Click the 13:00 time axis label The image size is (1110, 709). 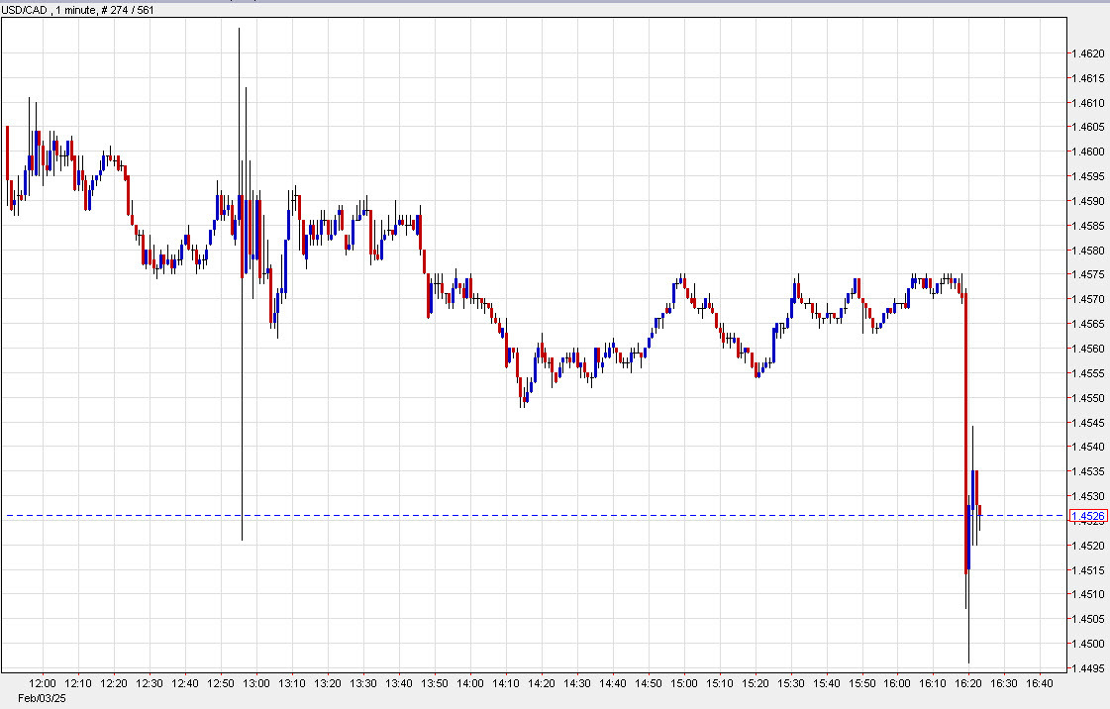pos(256,684)
